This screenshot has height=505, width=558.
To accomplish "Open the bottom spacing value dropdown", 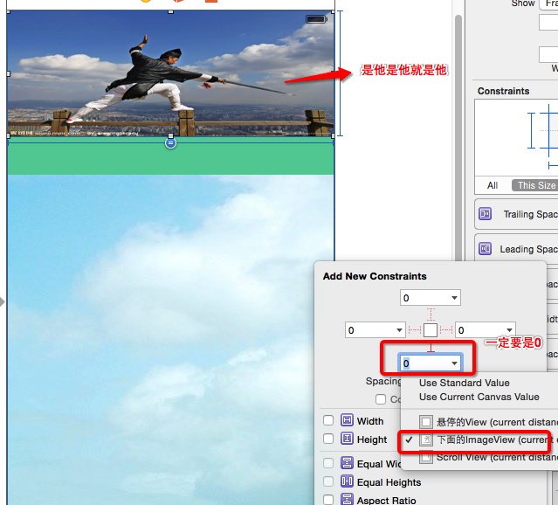I will (454, 363).
